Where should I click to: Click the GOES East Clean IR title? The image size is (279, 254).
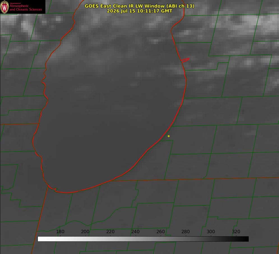(x=140, y=6)
